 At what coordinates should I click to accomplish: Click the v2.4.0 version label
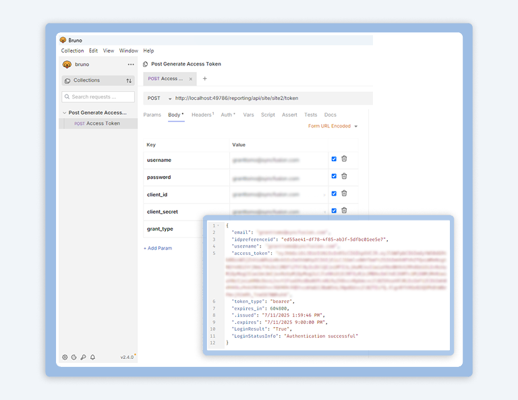point(127,357)
